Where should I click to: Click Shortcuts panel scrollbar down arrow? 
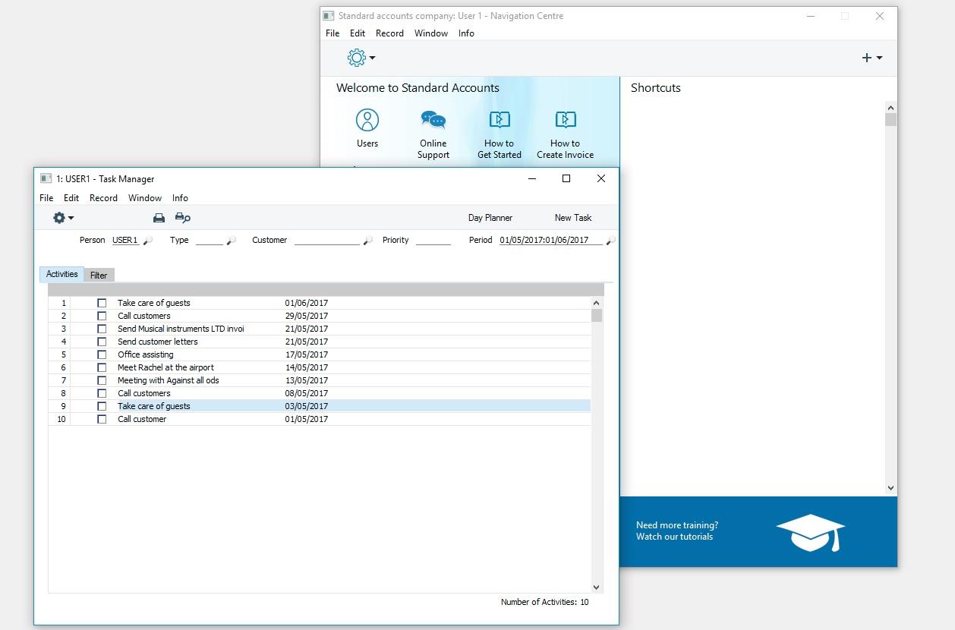click(891, 488)
